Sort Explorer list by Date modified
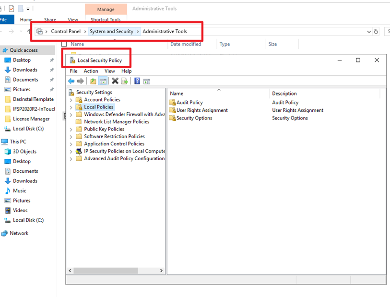 click(x=186, y=44)
